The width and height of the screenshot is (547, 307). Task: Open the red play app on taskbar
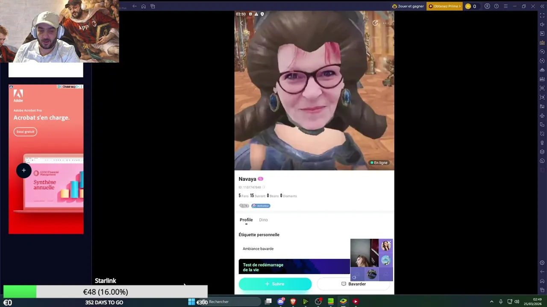pyautogui.click(x=356, y=302)
